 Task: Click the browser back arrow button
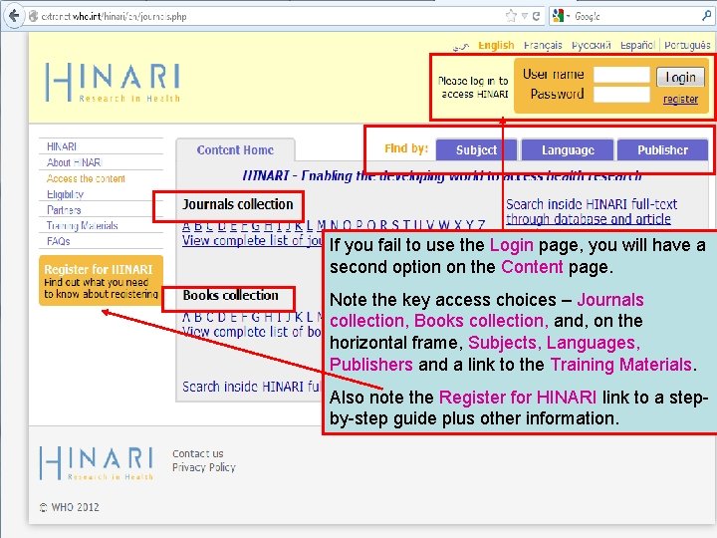pos(14,16)
